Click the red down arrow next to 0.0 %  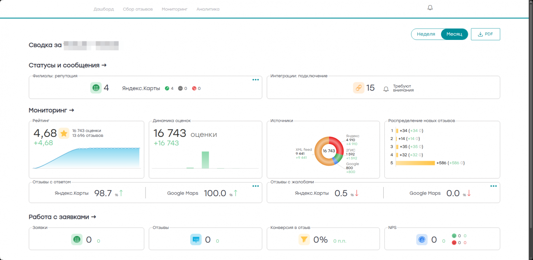click(x=469, y=193)
